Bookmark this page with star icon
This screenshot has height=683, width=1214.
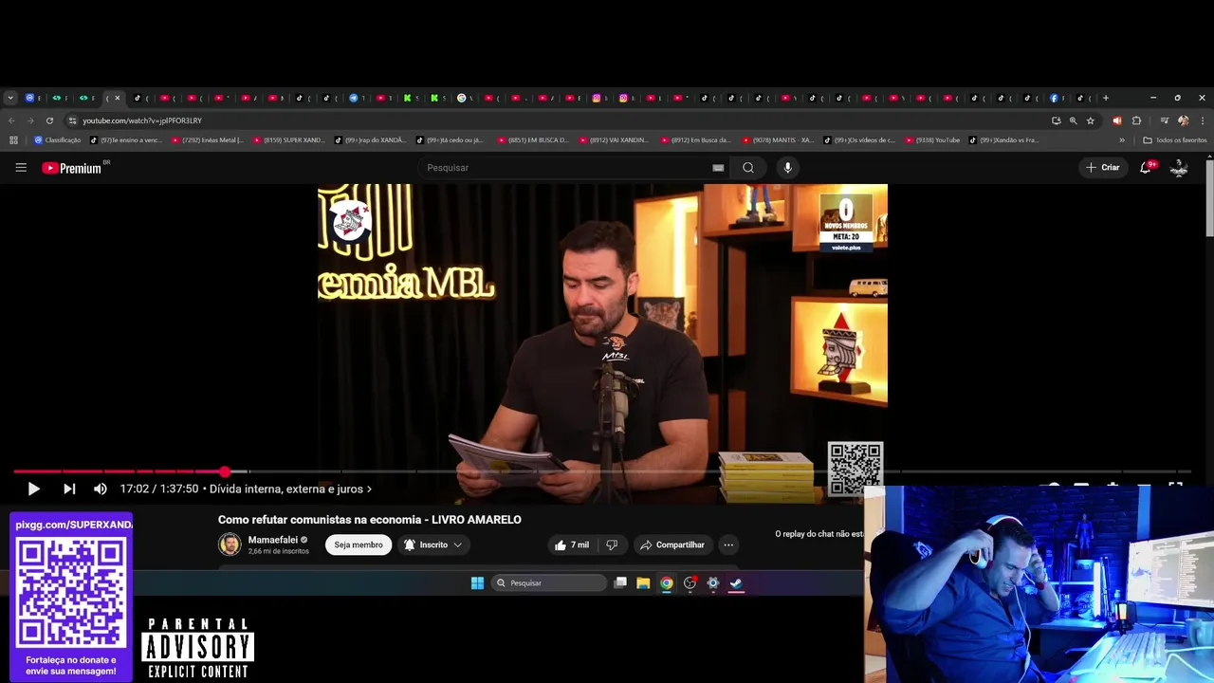1091,120
